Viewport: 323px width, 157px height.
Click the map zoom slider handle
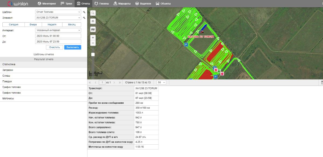tap(93, 55)
